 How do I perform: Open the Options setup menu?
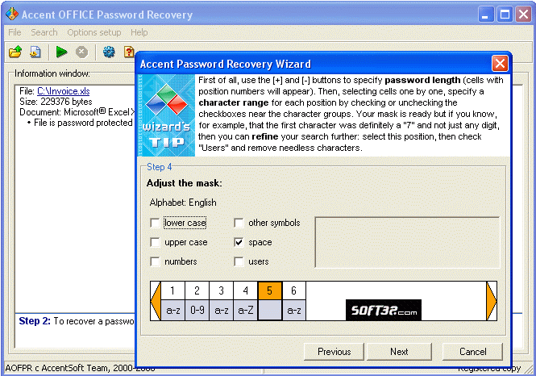(94, 32)
